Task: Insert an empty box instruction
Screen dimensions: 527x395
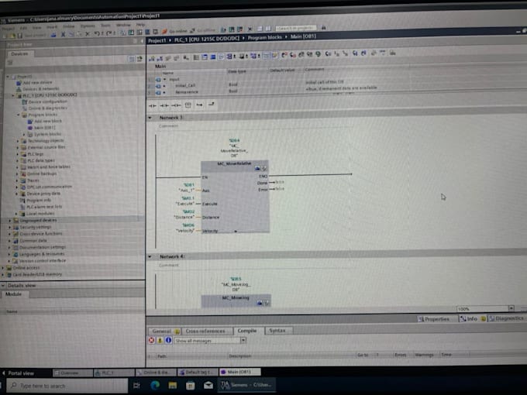Action: pos(188,105)
